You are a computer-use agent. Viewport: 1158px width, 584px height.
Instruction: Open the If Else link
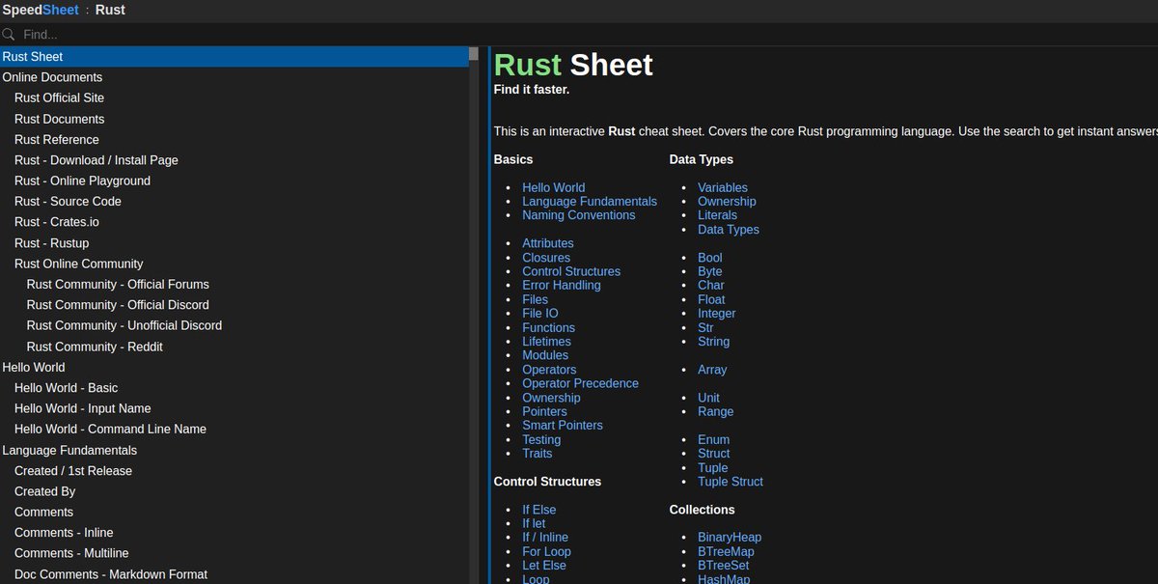[x=539, y=510]
